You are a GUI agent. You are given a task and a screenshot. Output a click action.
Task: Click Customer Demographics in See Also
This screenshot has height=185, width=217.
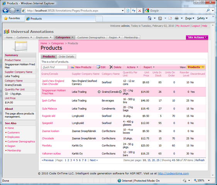[x=21, y=141]
